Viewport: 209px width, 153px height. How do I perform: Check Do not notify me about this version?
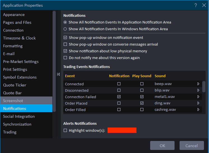click(65, 58)
